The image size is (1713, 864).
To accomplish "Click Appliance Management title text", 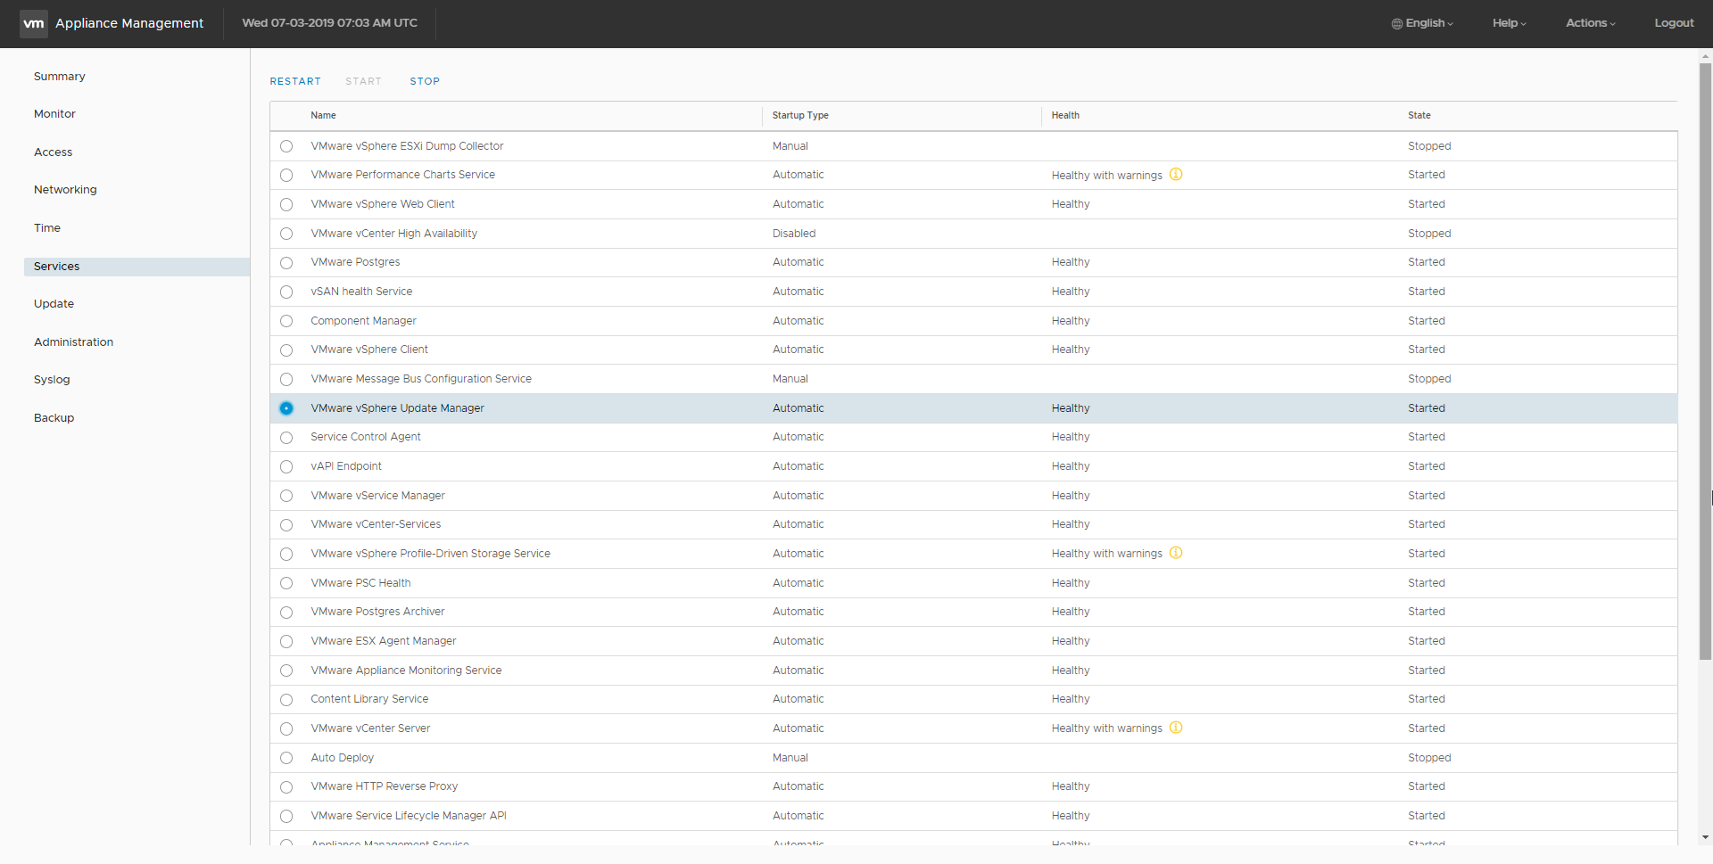I will [129, 23].
